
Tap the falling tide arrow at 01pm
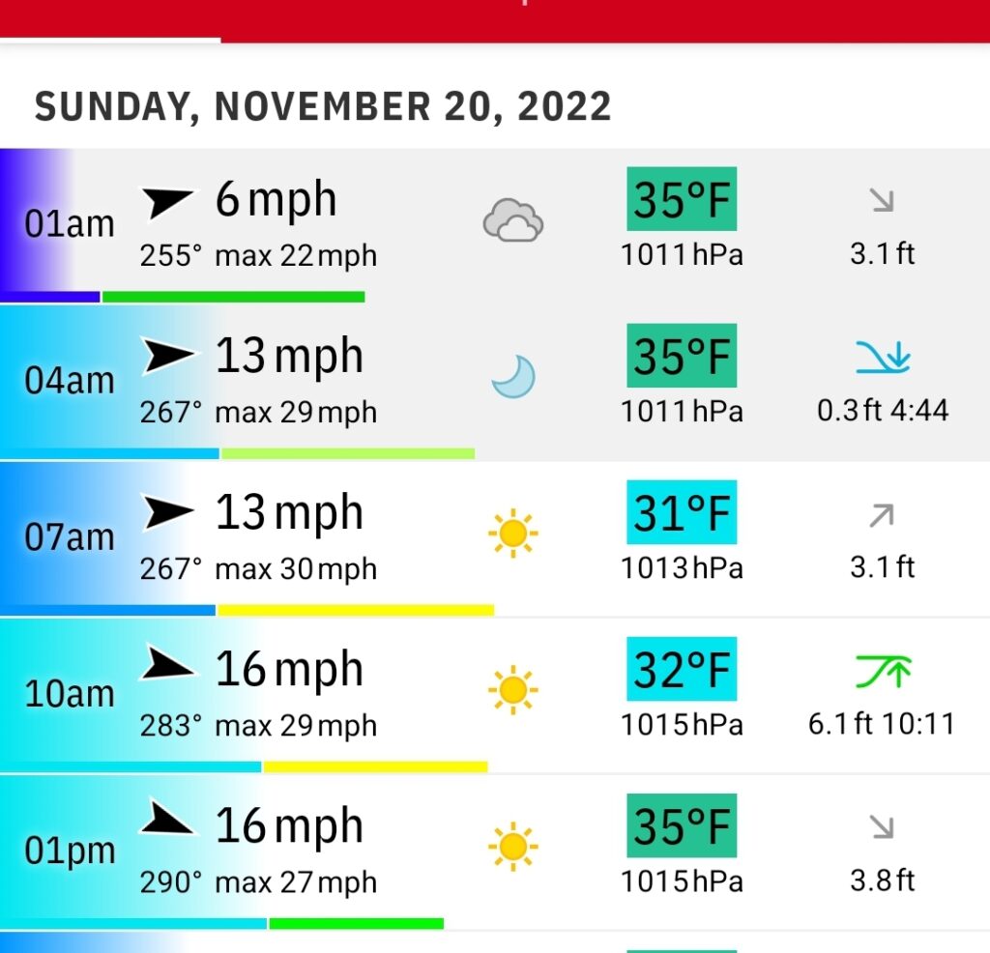point(882,826)
